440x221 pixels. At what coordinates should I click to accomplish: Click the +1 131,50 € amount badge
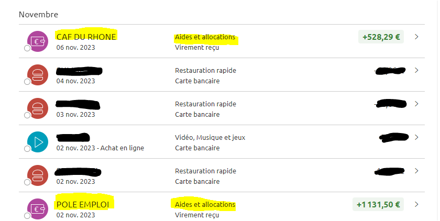click(x=378, y=204)
